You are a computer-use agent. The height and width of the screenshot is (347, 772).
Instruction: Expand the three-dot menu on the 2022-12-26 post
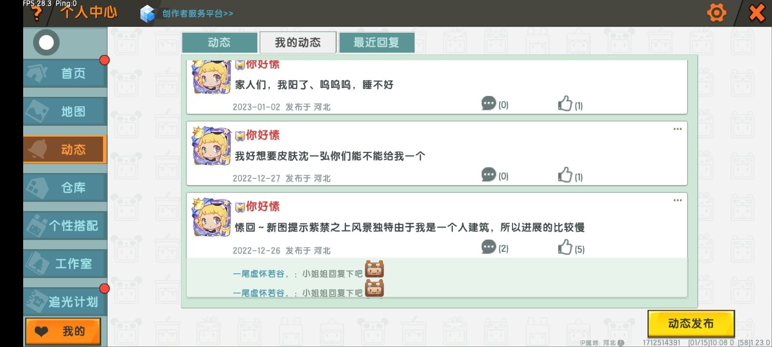tap(677, 200)
